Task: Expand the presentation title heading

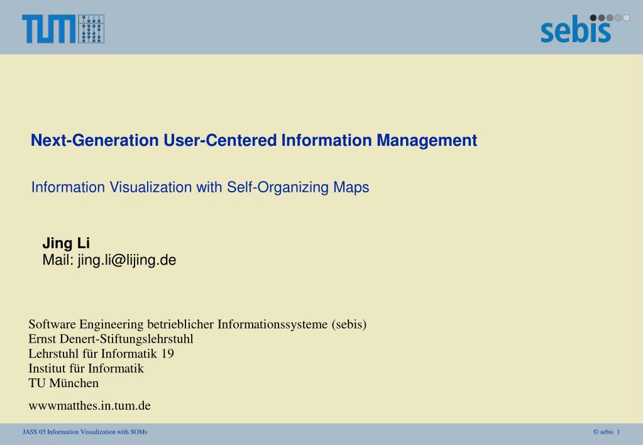Action: click(254, 140)
